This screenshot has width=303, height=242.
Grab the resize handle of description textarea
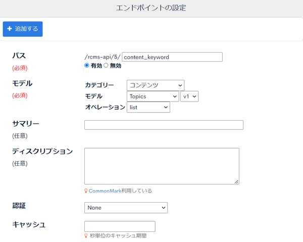tap(236, 182)
